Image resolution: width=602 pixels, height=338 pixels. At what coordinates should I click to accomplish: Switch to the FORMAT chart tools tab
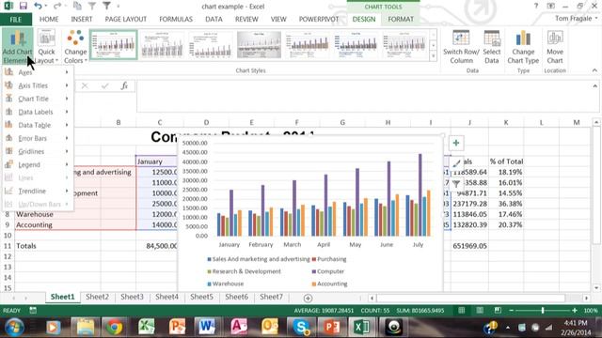point(401,19)
